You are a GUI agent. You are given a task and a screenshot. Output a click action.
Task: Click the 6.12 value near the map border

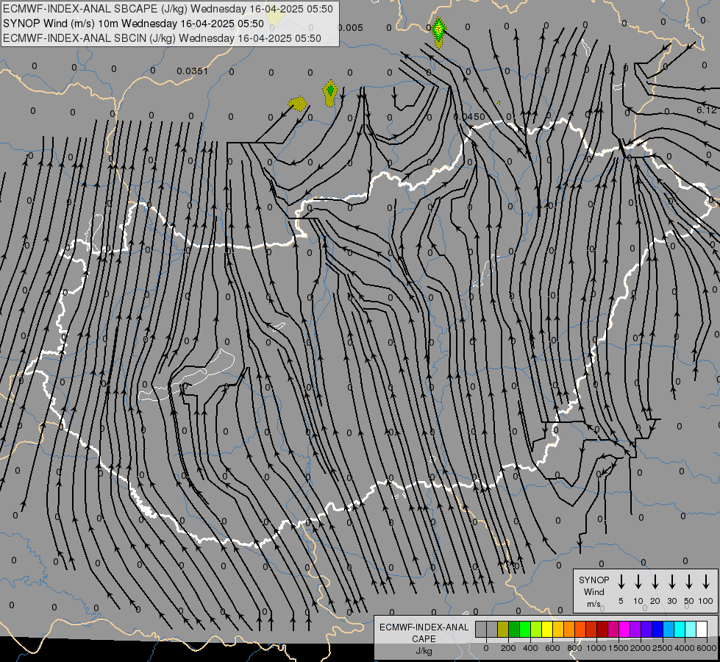click(x=706, y=110)
